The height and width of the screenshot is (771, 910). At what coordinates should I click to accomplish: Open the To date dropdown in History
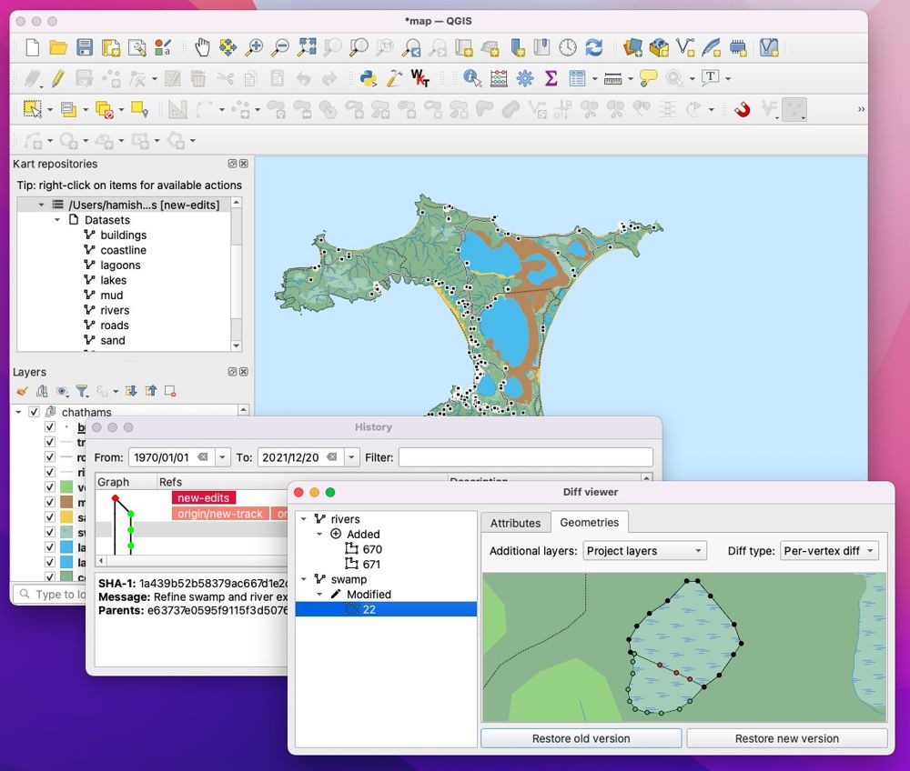pyautogui.click(x=351, y=457)
